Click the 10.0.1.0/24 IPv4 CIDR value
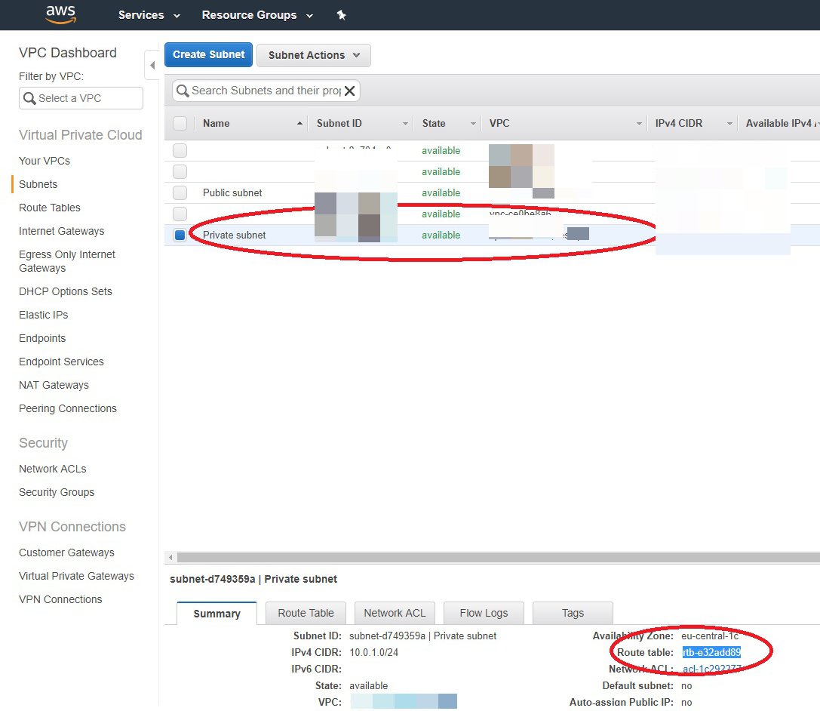820x711 pixels. tap(374, 652)
